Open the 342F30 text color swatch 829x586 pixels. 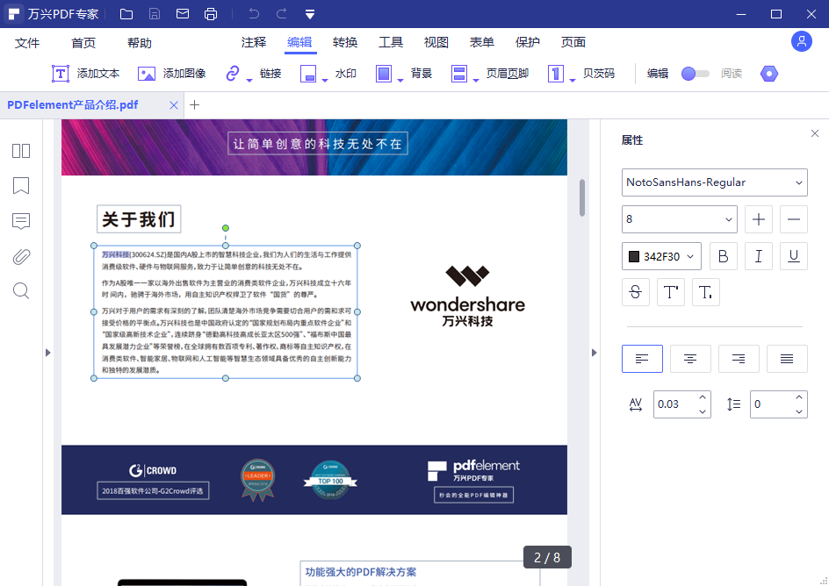pos(661,255)
